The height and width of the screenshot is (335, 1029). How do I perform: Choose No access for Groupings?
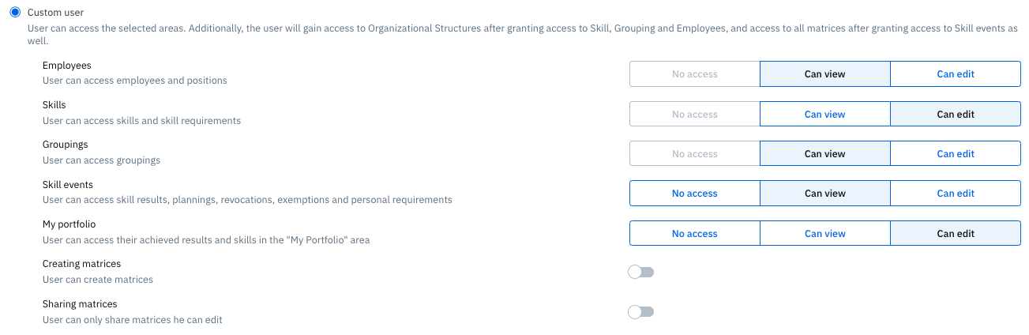point(694,154)
